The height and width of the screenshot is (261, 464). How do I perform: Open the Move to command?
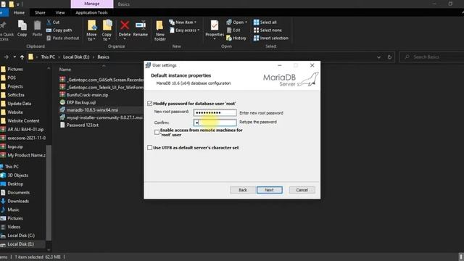91,30
